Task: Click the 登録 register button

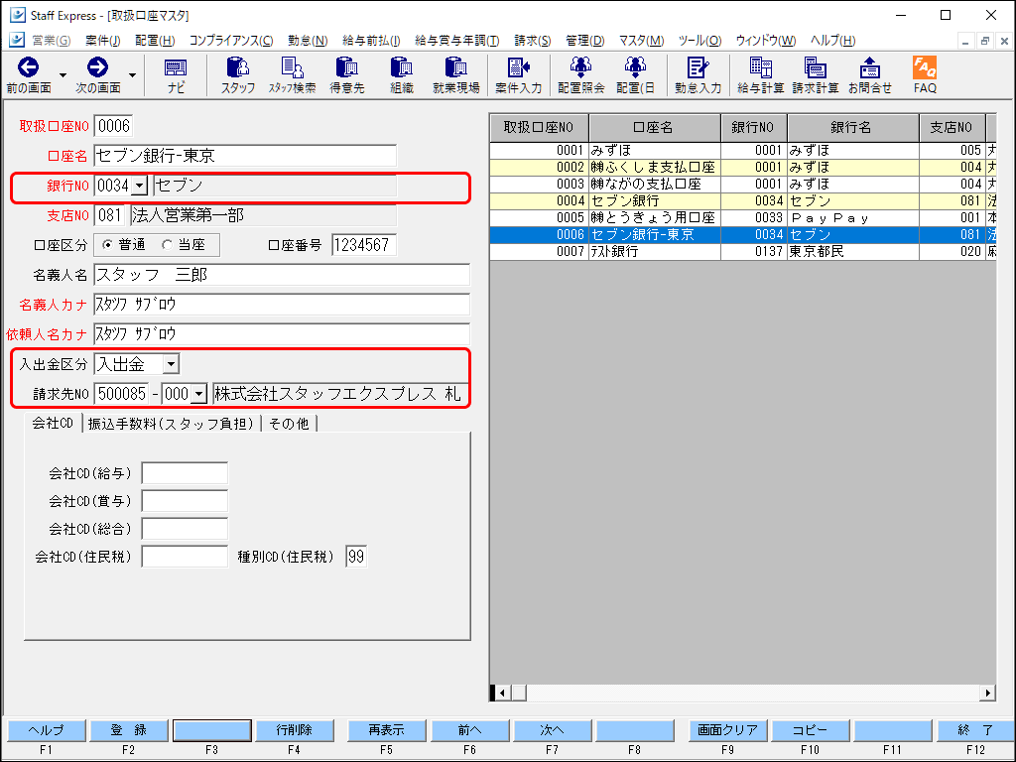Action: tap(129, 729)
